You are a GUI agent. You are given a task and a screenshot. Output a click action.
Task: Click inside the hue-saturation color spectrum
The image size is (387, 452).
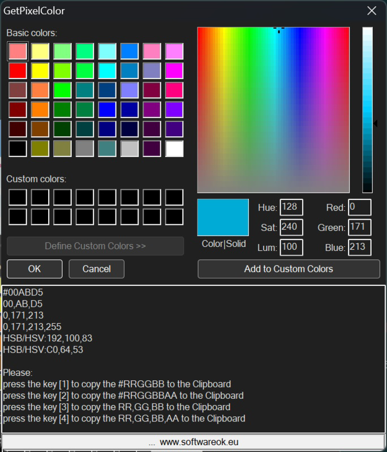[273, 110]
